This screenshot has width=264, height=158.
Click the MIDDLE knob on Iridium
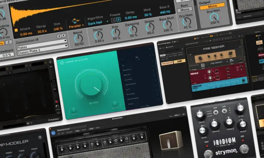point(214,124)
